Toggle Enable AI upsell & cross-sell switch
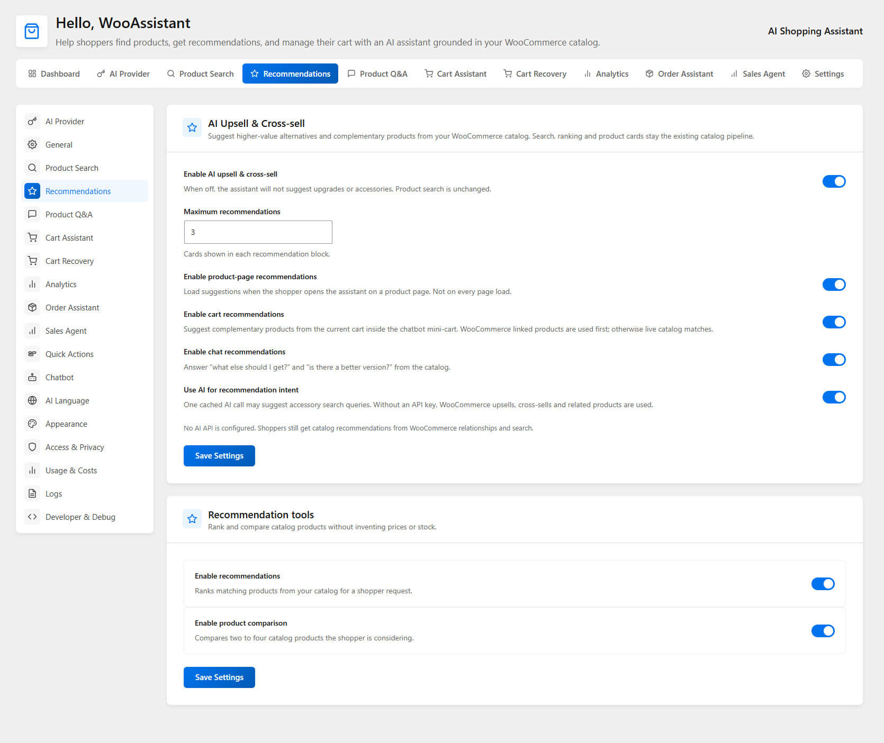This screenshot has height=743, width=884. (834, 181)
